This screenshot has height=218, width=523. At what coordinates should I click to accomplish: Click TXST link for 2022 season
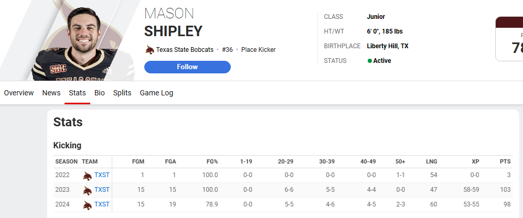[x=102, y=175]
